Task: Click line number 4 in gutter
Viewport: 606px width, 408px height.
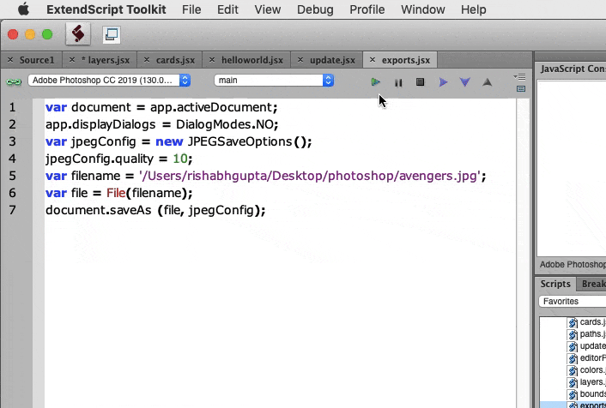Action: (x=12, y=159)
